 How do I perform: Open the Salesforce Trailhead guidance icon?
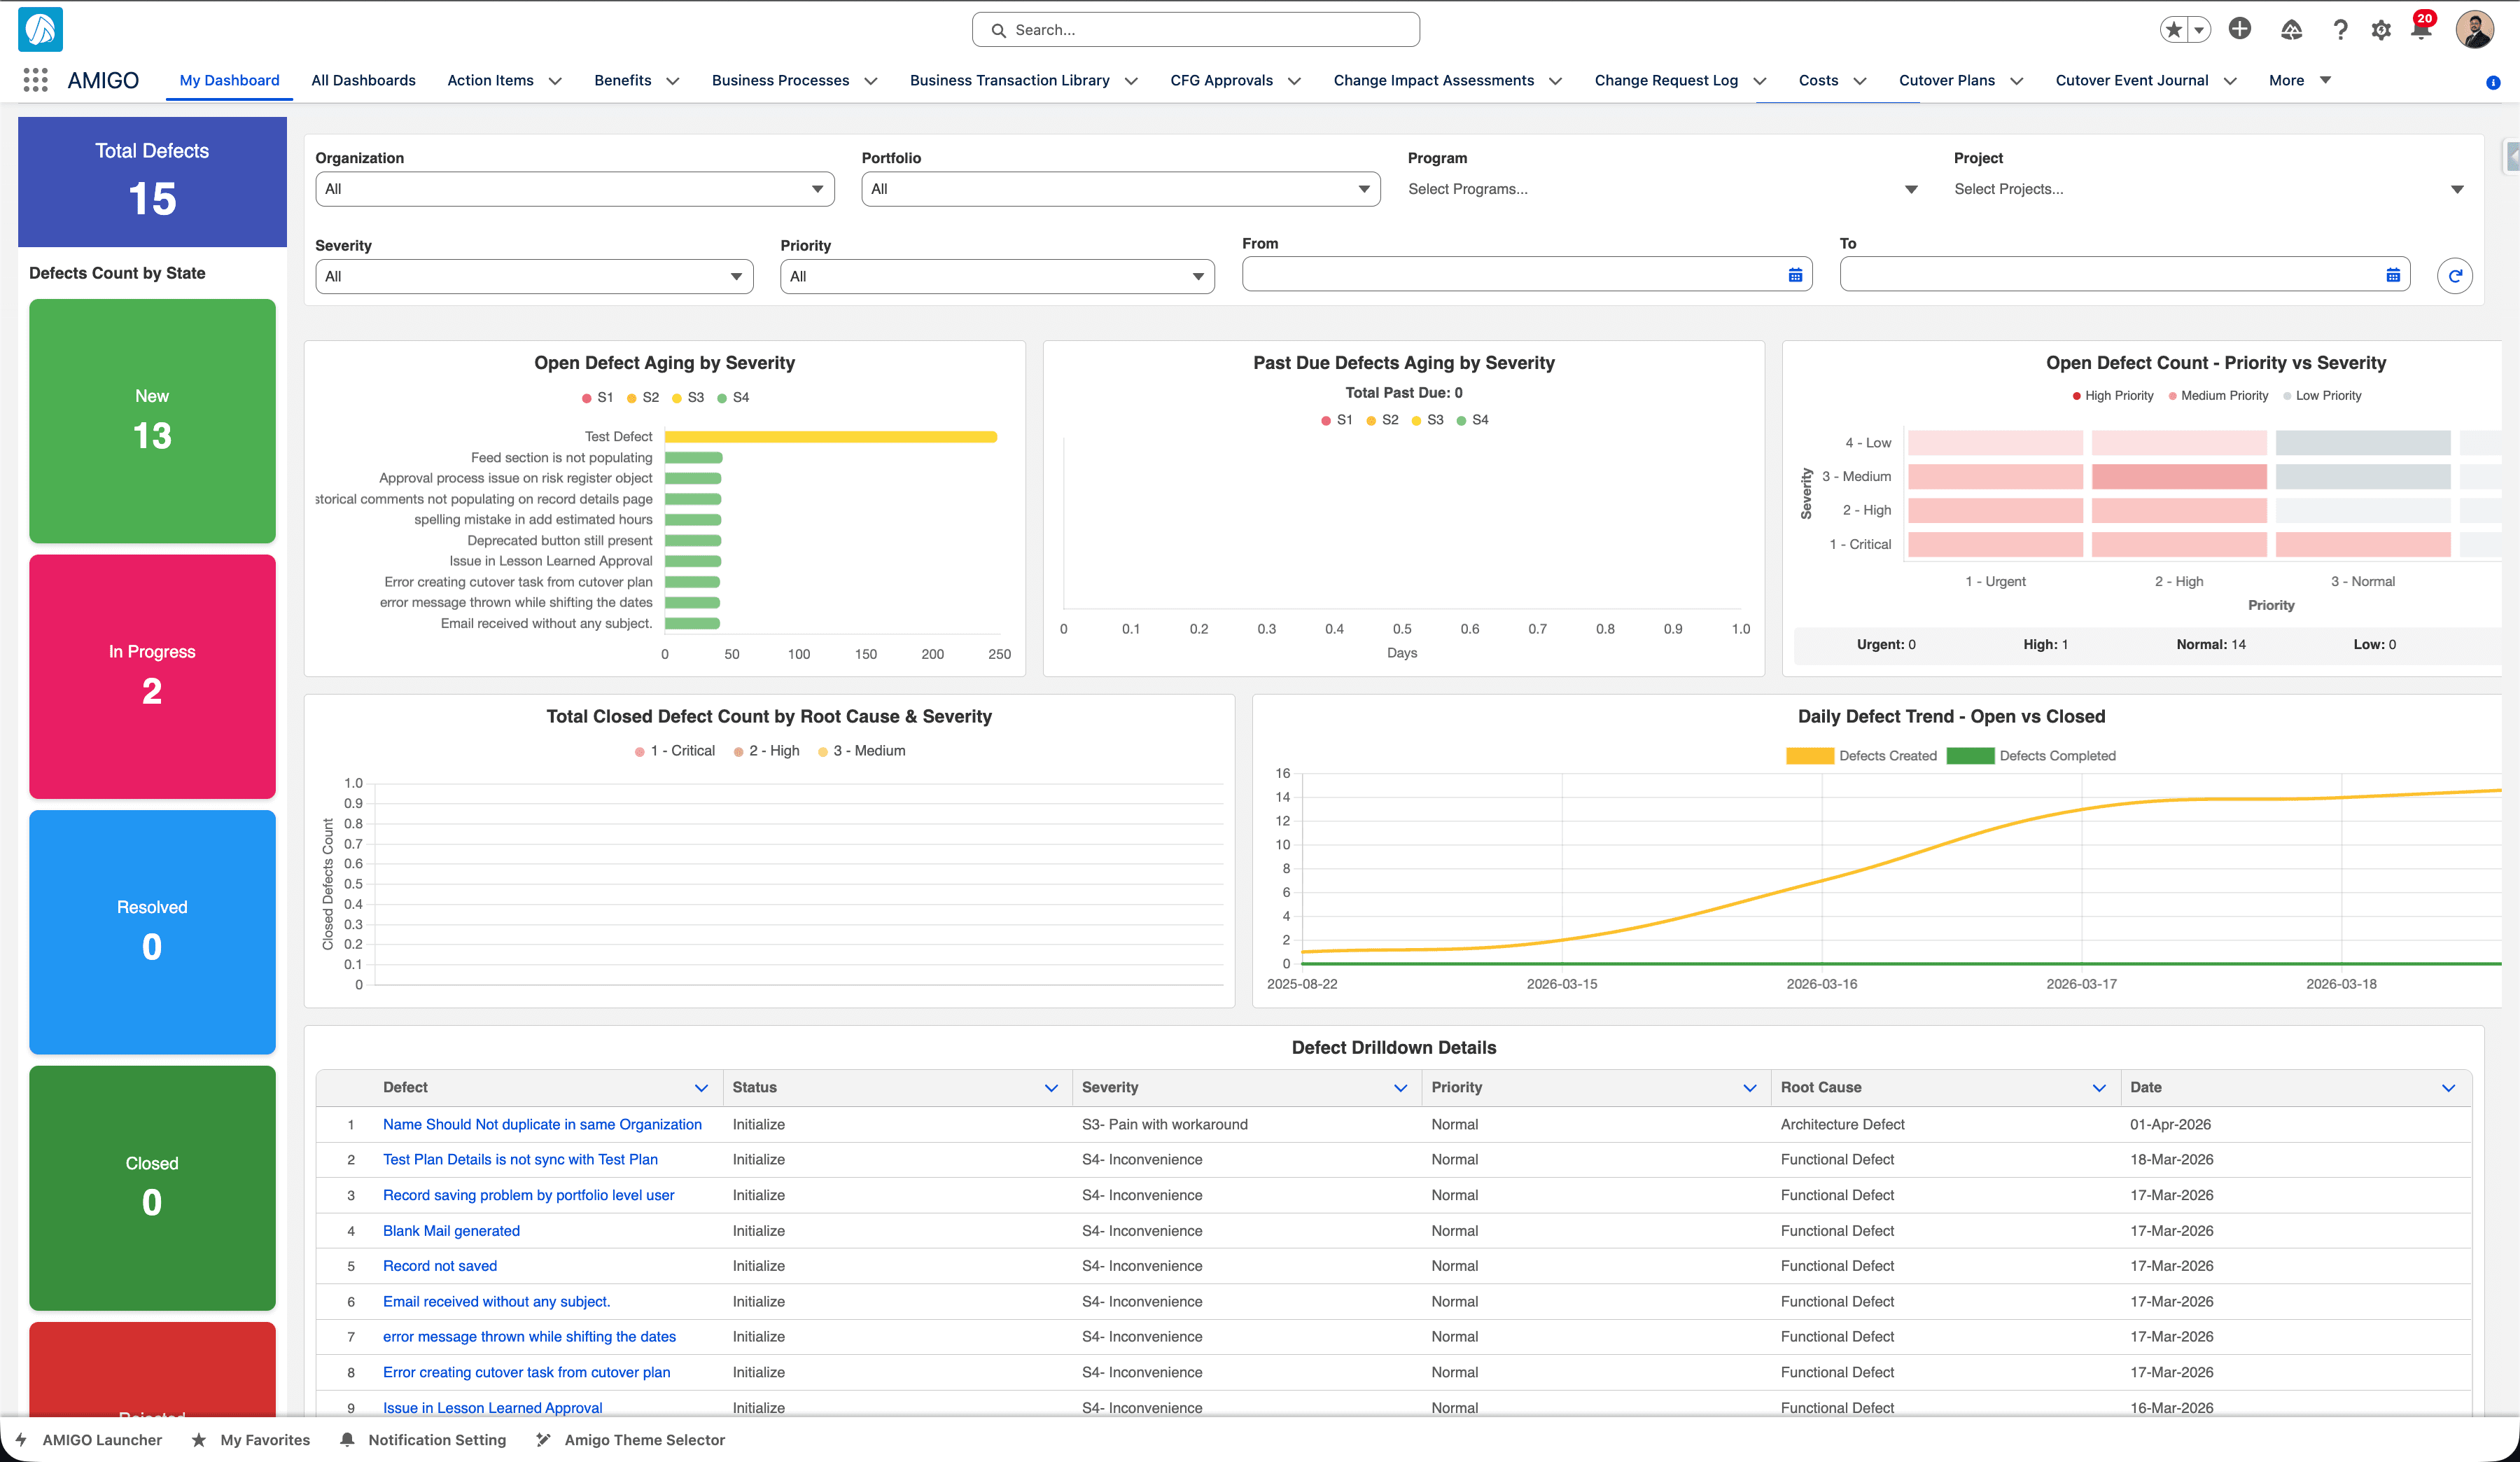(x=2291, y=30)
